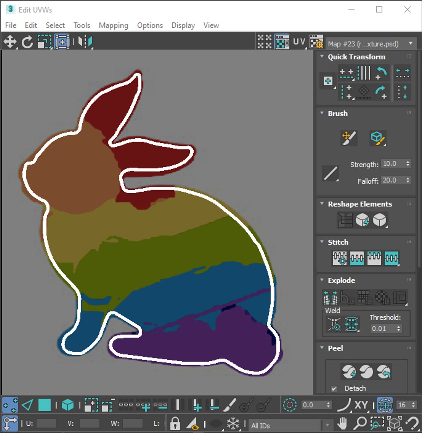This screenshot has height=433, width=422.
Task: Collapse the Peel rollout
Action: [322, 347]
